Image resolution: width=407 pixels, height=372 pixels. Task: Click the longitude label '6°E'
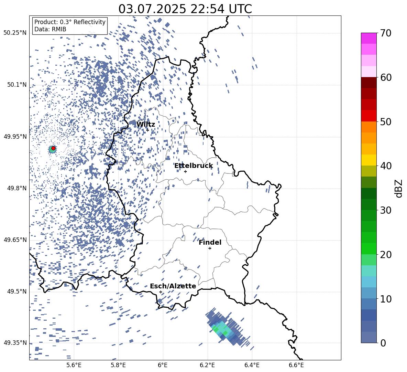coord(163,365)
